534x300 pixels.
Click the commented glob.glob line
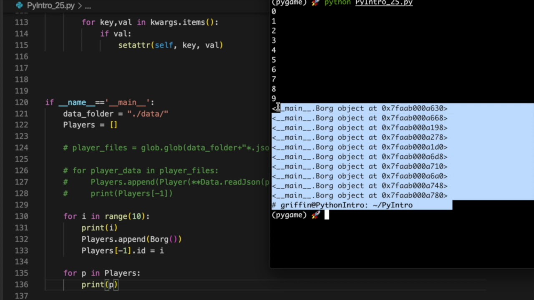(x=166, y=148)
